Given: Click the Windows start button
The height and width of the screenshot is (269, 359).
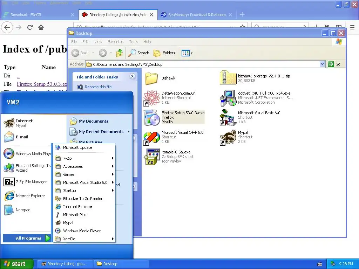Looking at the screenshot, I should 17,264.
